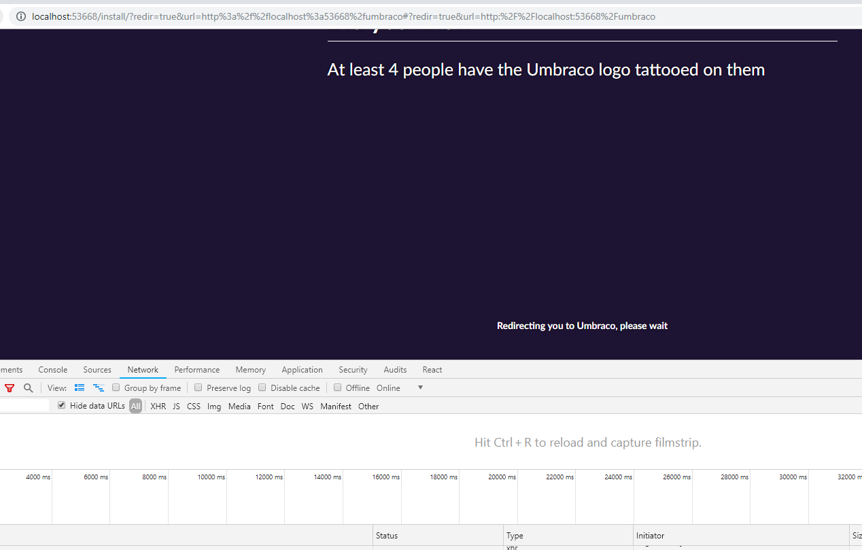This screenshot has width=862, height=550.
Task: Open the Security tab
Action: [x=353, y=370]
